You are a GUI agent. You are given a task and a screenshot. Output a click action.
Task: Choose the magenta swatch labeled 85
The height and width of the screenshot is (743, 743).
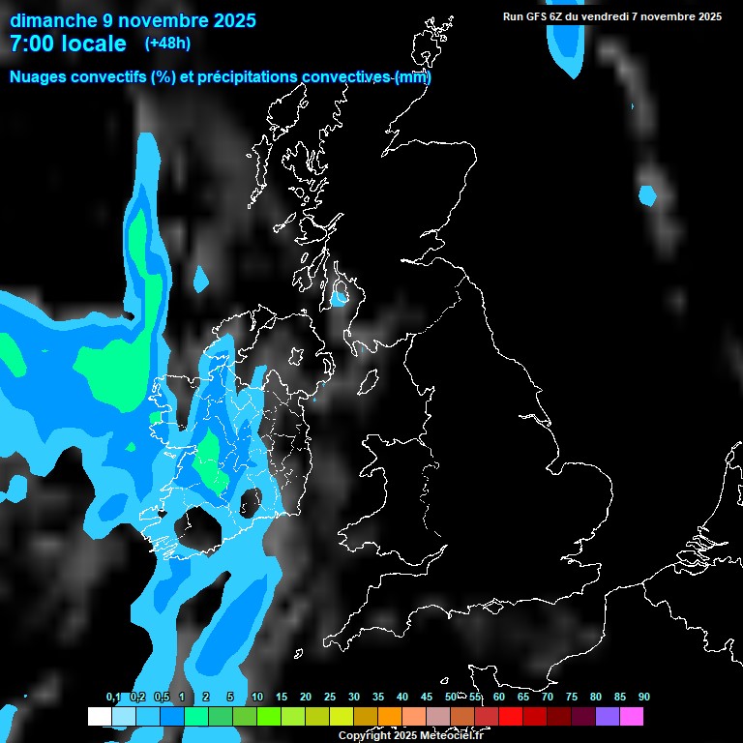pyautogui.click(x=631, y=717)
